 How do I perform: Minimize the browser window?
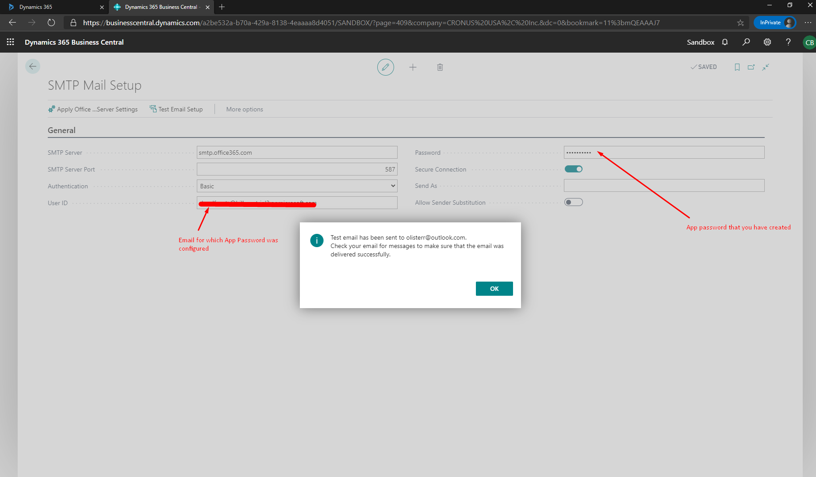coord(770,5)
